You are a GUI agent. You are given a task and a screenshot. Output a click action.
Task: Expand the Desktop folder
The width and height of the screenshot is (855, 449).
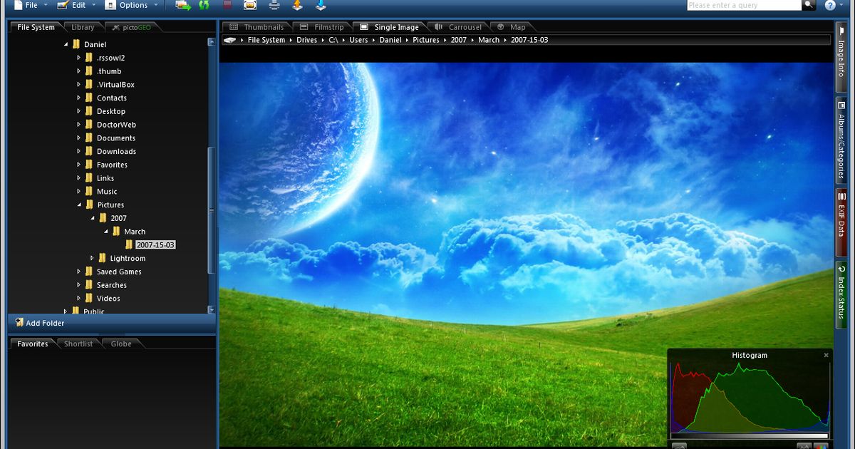coord(79,111)
